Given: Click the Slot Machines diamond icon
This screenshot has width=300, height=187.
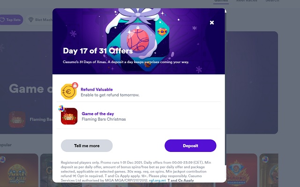Looking at the screenshot, I should [x=31, y=20].
